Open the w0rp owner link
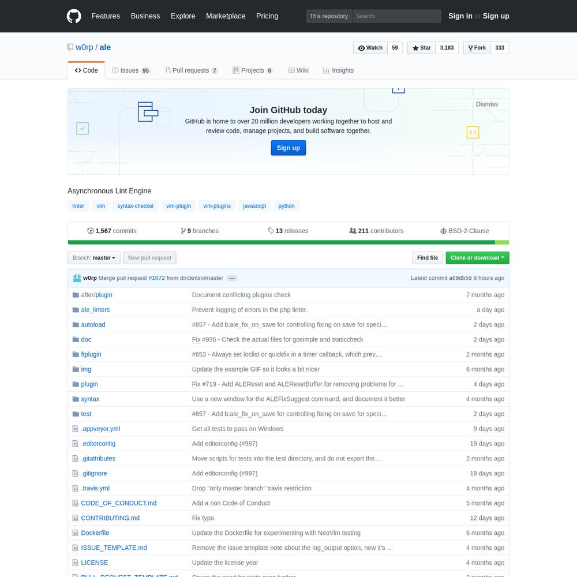This screenshot has height=577, width=577. pos(84,47)
